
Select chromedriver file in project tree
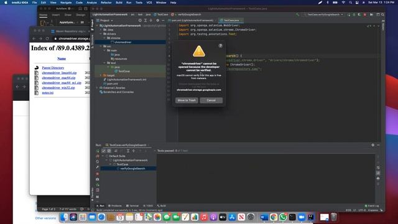pos(123,42)
